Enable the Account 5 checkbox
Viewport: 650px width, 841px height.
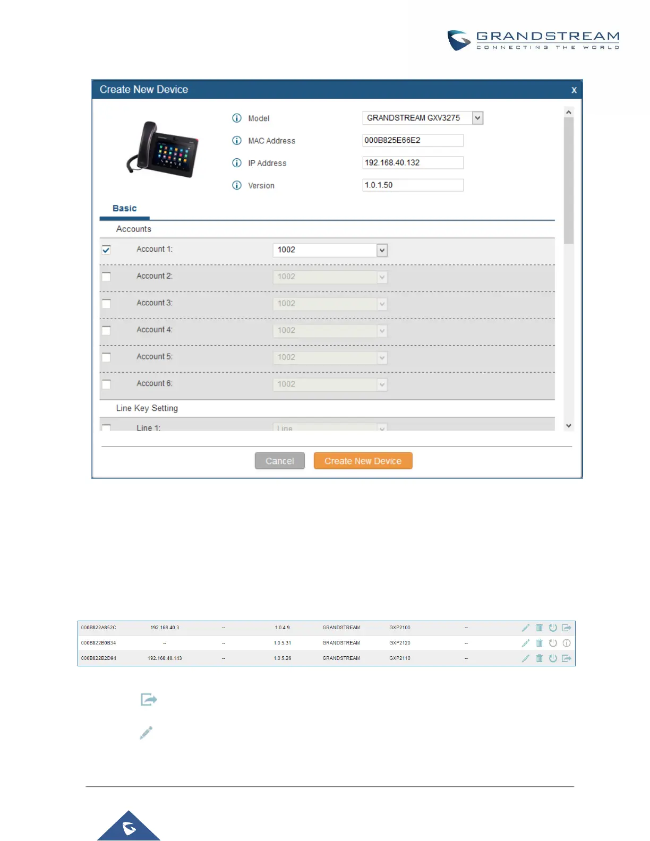106,357
